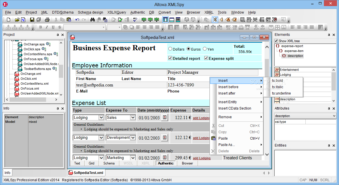Expand the Remove submenu
339x185 pixels.
coord(236,117)
